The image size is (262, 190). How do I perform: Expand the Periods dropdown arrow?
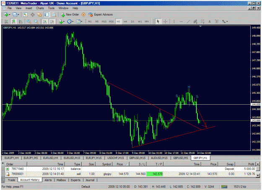click(73, 21)
